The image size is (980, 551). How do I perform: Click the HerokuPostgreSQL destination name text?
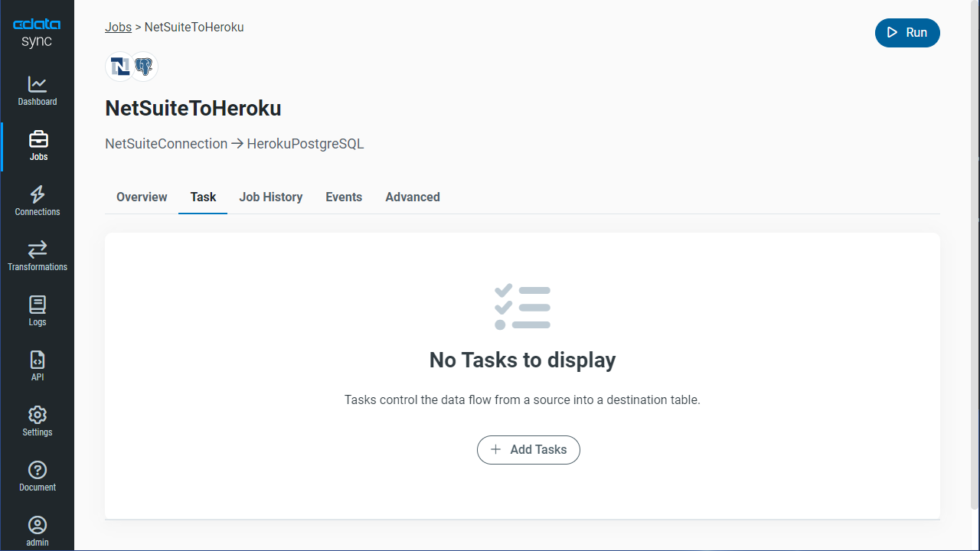click(x=305, y=144)
